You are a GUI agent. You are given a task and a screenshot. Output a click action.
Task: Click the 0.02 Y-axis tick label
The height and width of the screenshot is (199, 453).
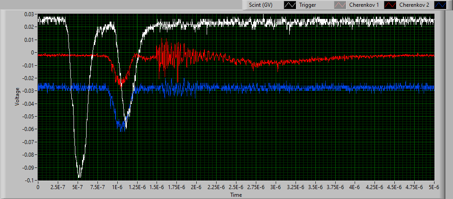pos(30,27)
